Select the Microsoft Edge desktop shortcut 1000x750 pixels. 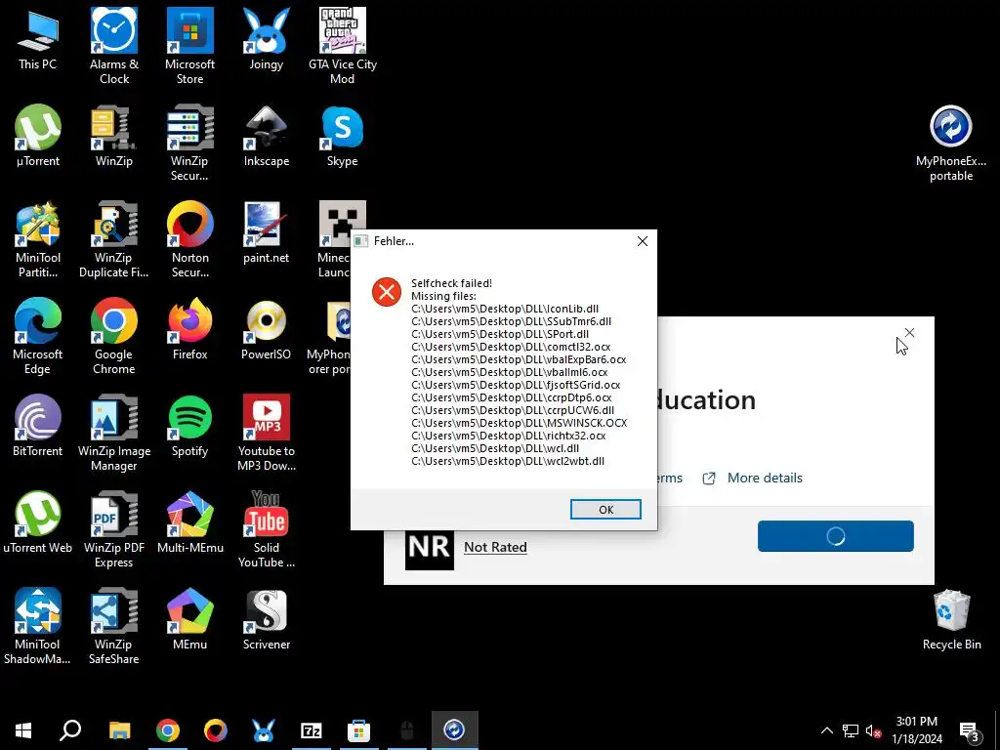[38, 336]
